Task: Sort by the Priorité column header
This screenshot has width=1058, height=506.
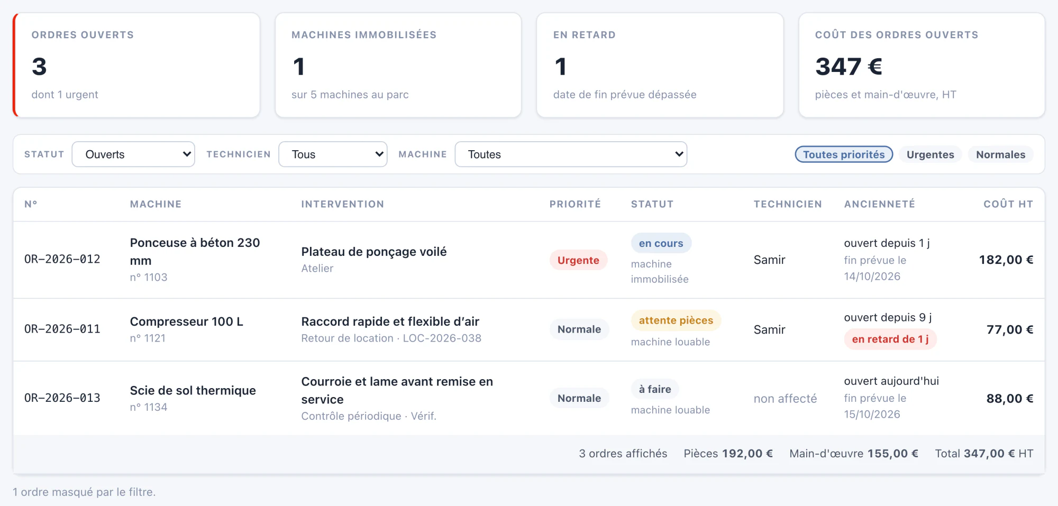Action: [x=575, y=204]
